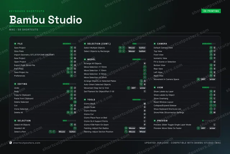Click the MODEL section heading
The image size is (230, 154).
click(x=91, y=60)
